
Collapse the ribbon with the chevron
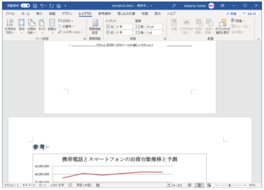(x=258, y=39)
